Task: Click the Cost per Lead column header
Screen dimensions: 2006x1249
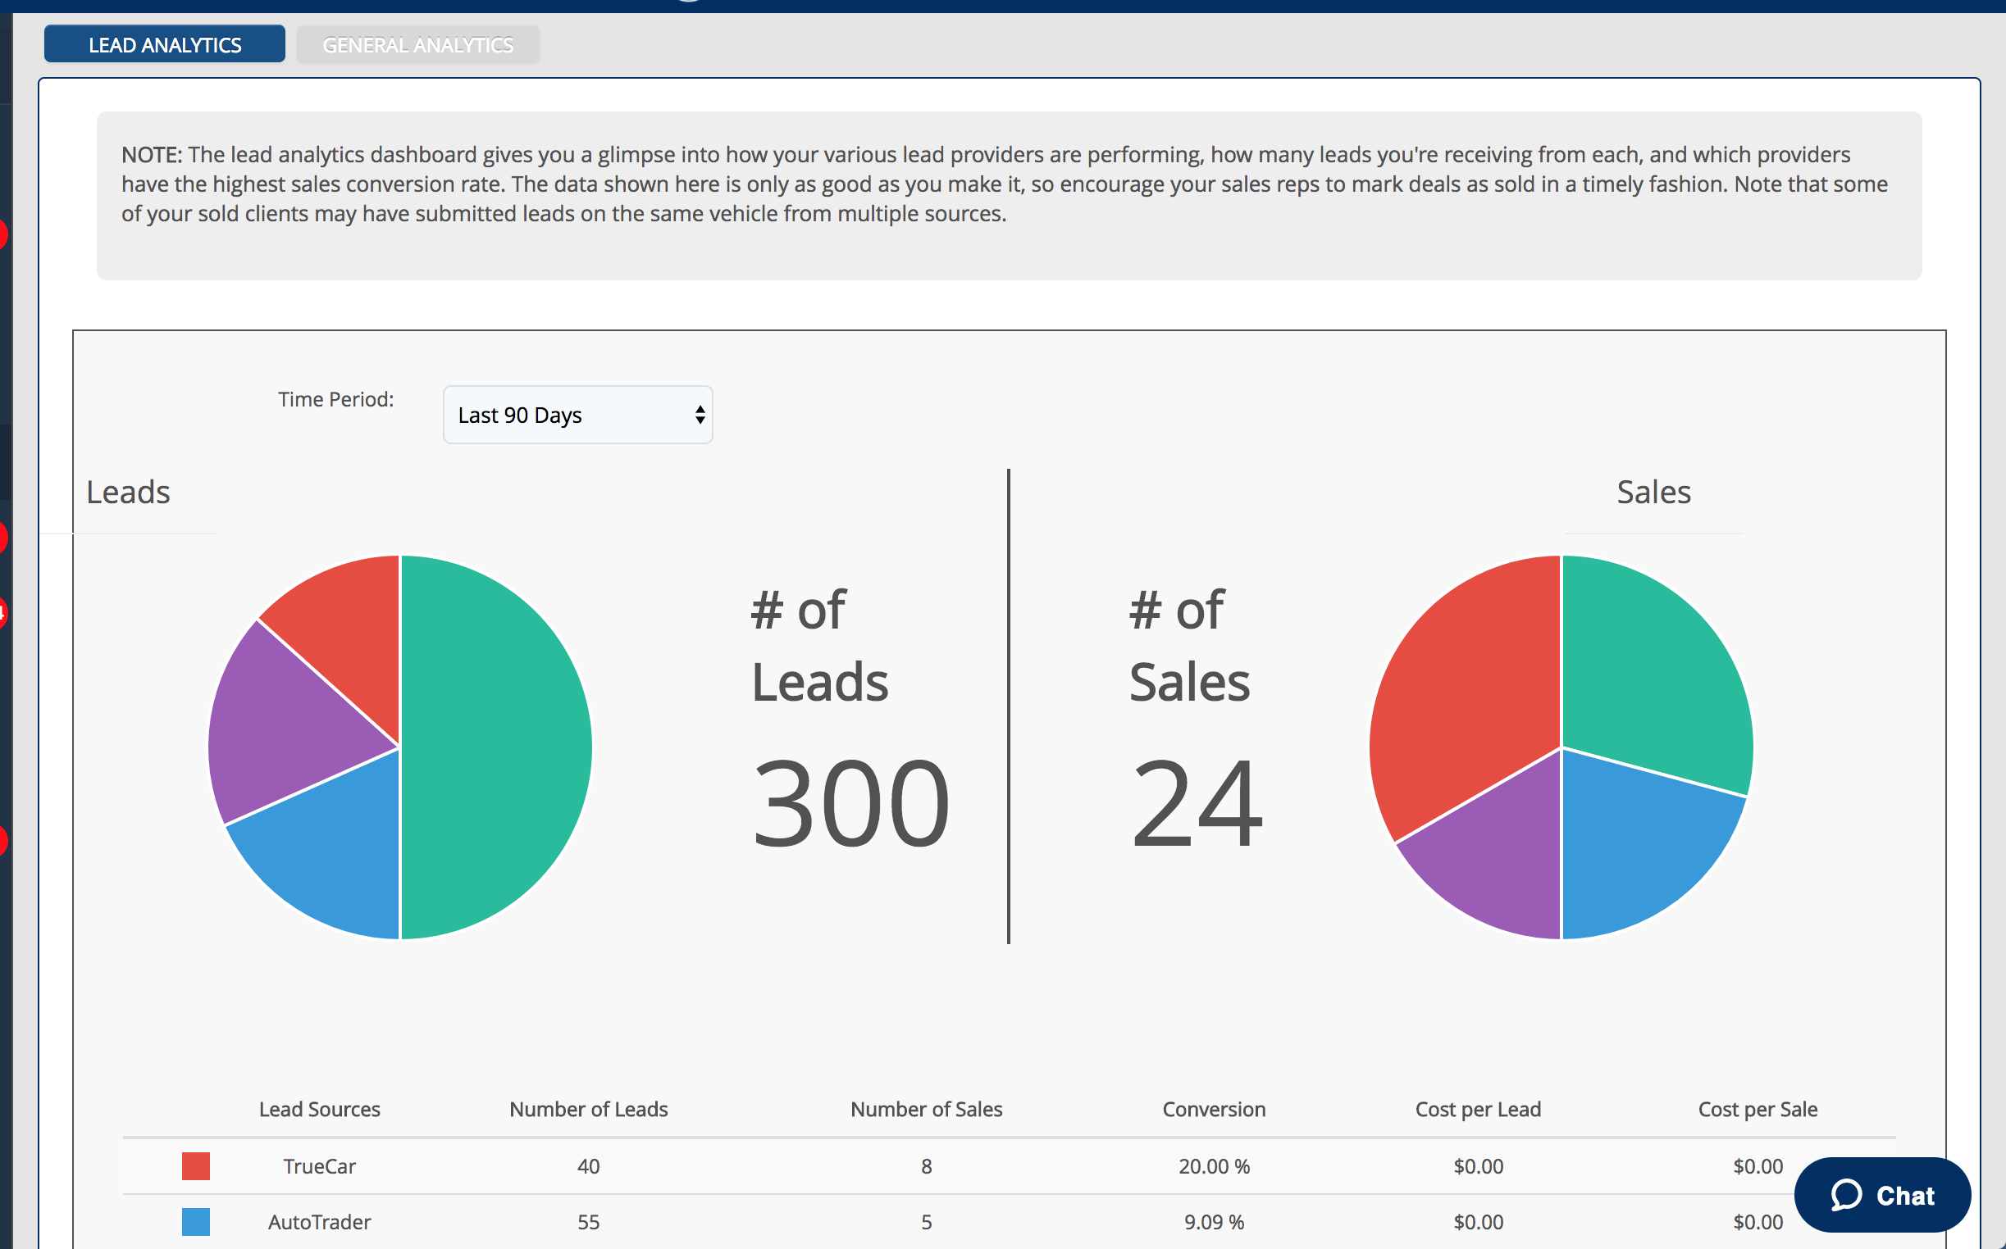Action: (1477, 1109)
